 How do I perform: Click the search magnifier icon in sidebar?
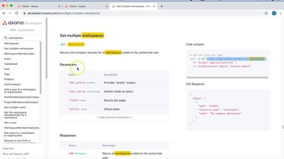click(x=6, y=38)
